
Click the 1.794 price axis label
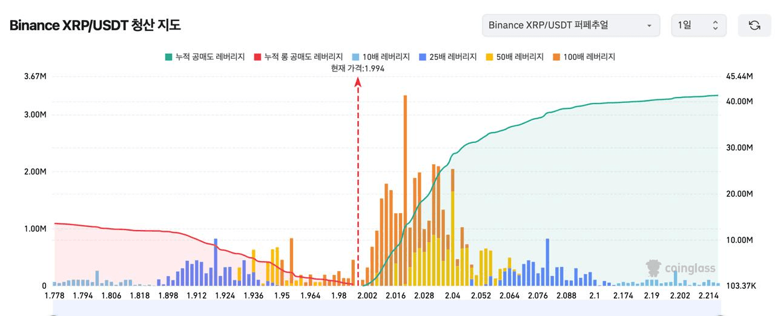click(83, 295)
